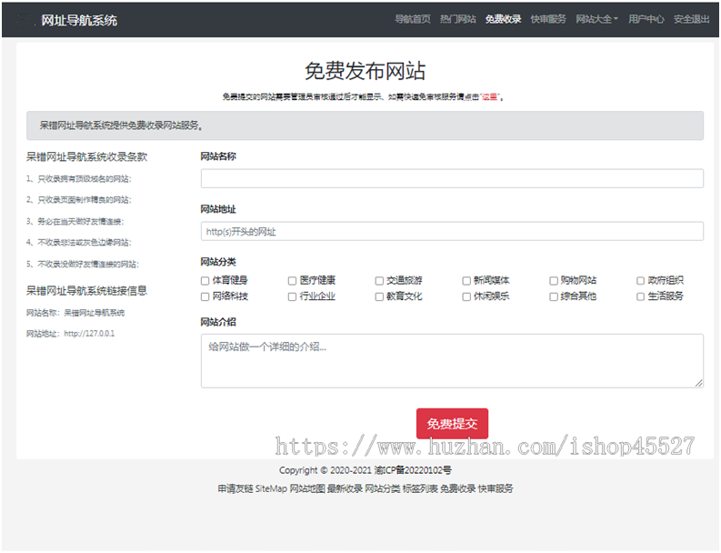Open the 热门网站 nav item
The image size is (721, 553).
pyautogui.click(x=457, y=19)
